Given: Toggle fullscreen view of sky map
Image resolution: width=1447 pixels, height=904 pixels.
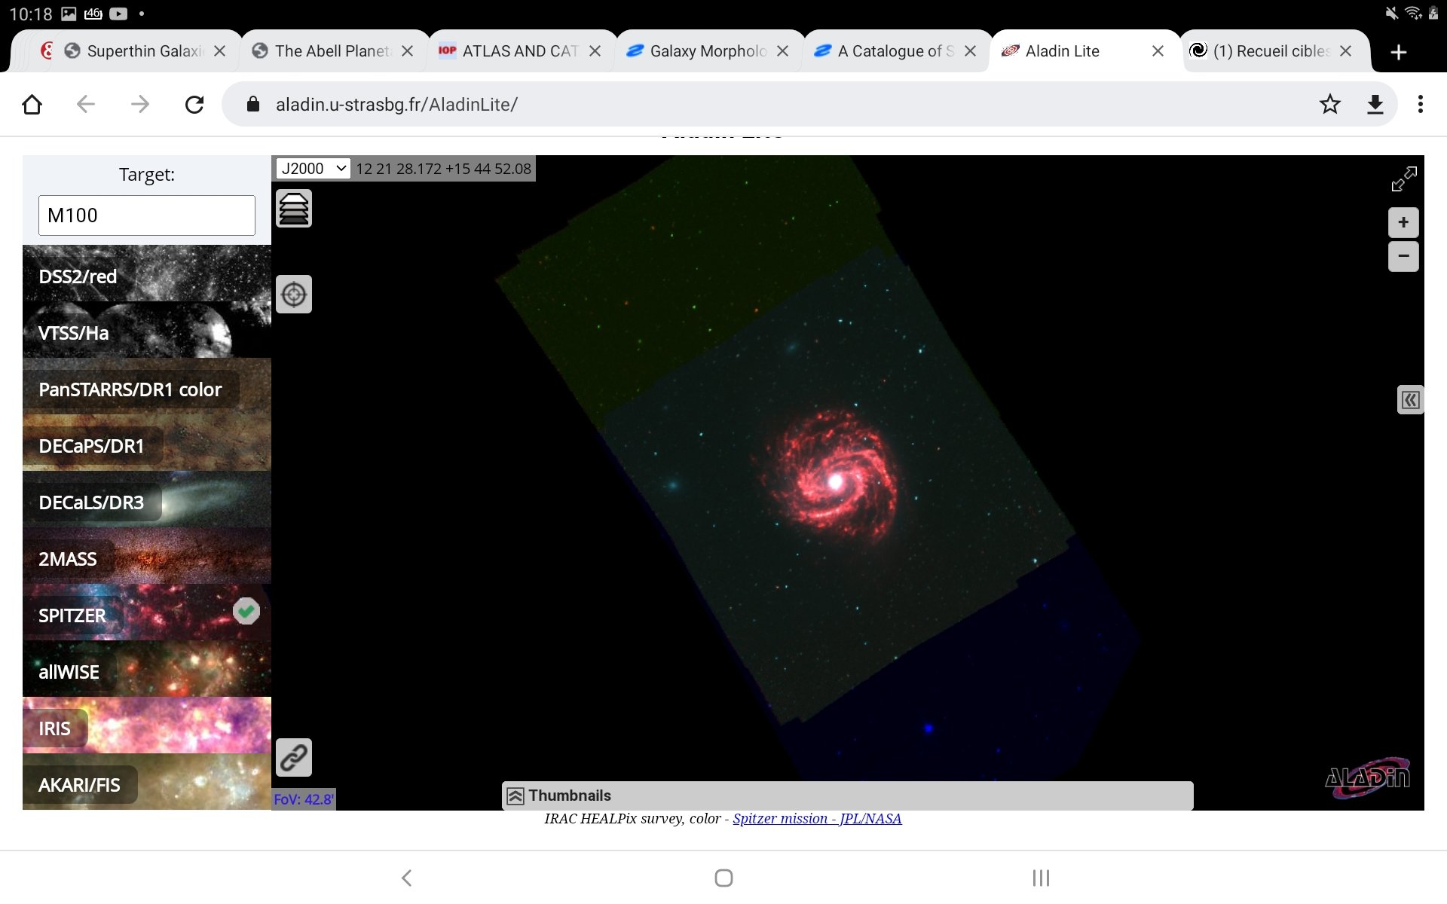Looking at the screenshot, I should click(1403, 179).
